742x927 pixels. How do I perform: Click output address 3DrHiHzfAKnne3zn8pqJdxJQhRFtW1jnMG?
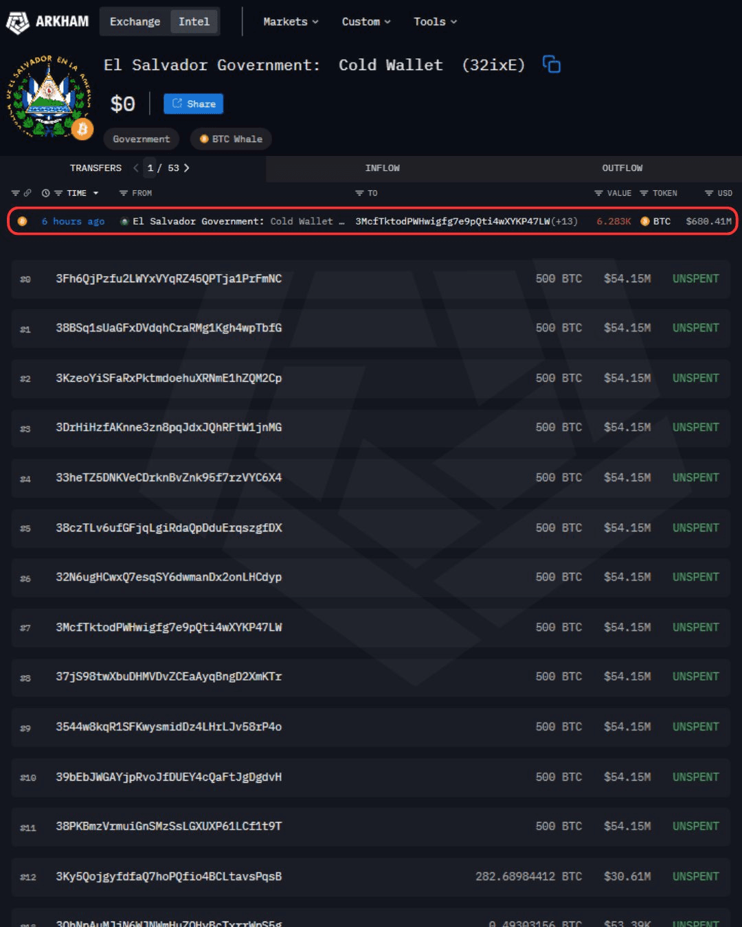tap(169, 428)
